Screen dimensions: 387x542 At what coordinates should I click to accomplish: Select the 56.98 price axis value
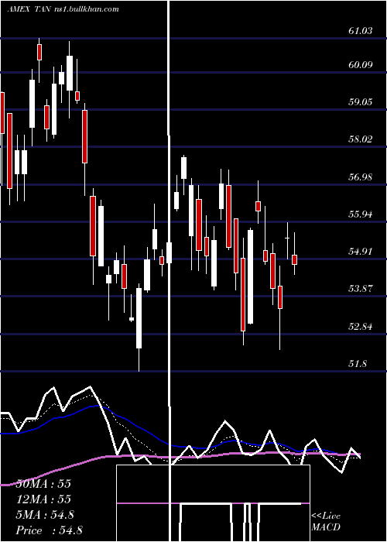click(x=361, y=177)
